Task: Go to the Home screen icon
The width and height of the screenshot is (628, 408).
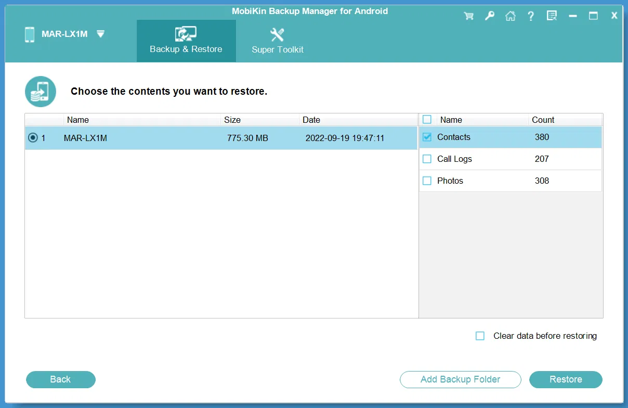Action: (510, 16)
